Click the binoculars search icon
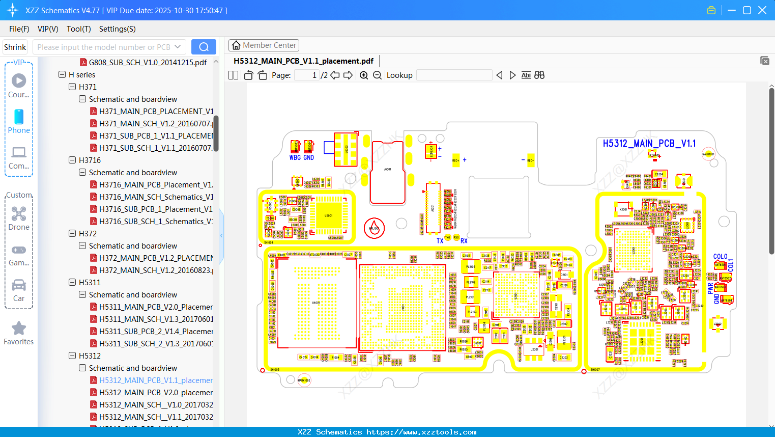The image size is (775, 437). (x=539, y=75)
